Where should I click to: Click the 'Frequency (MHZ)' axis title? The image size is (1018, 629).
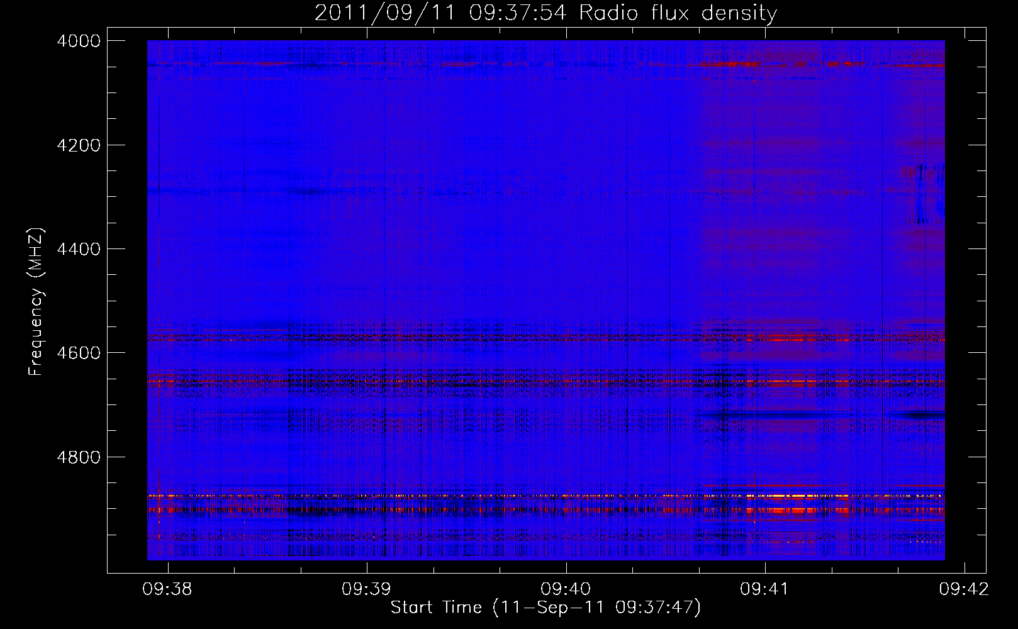click(36, 302)
